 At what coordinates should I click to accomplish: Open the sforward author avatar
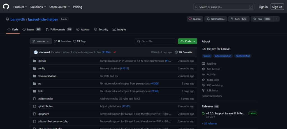coord(36,52)
